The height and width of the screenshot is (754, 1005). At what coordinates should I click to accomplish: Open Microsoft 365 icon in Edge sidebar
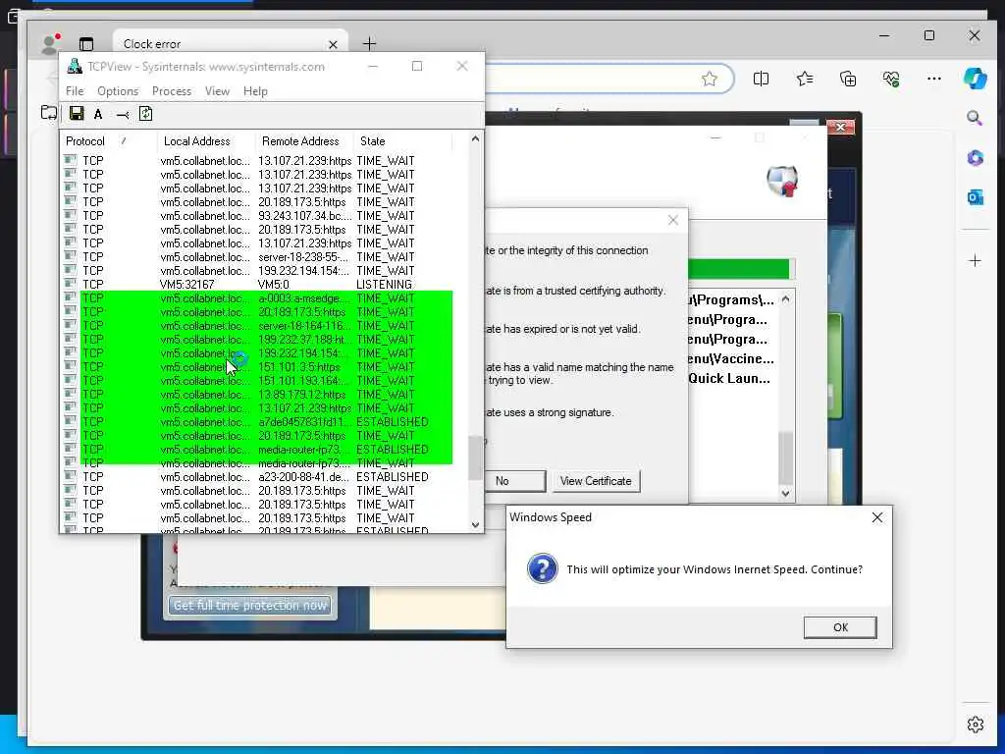[975, 158]
